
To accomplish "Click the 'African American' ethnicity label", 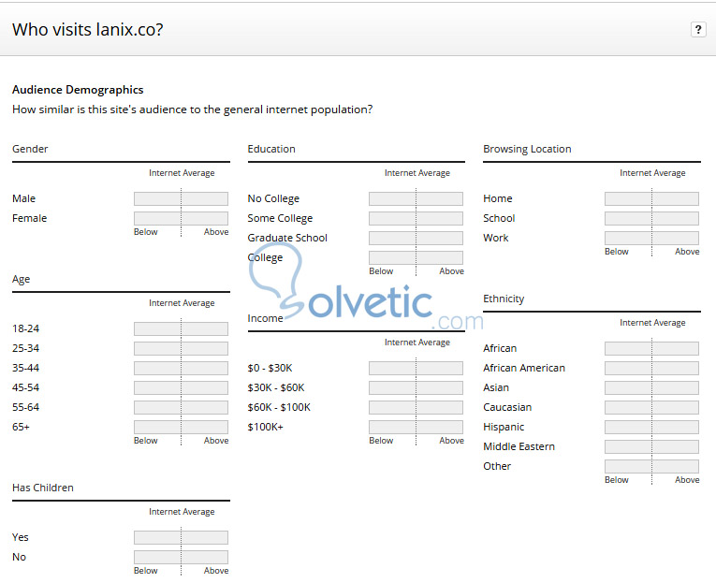I will pos(524,368).
